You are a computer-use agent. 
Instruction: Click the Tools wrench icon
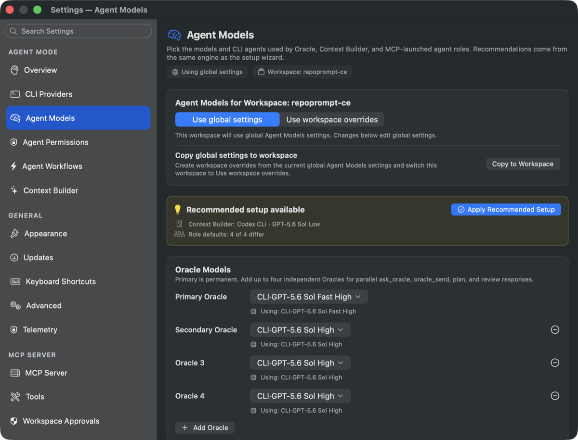[15, 397]
